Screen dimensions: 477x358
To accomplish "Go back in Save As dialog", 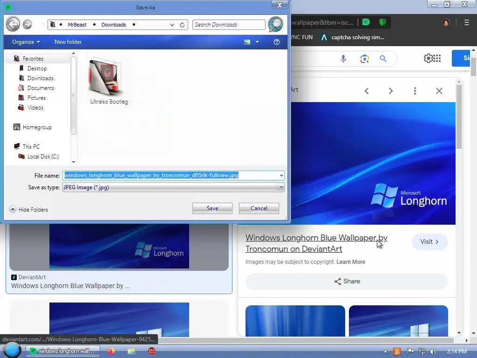I will (x=13, y=24).
